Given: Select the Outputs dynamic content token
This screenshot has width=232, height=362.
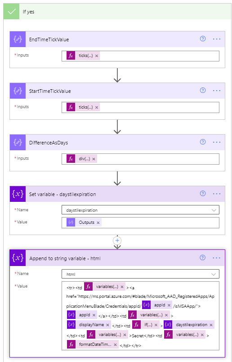Looking at the screenshot, I should click(x=84, y=222).
